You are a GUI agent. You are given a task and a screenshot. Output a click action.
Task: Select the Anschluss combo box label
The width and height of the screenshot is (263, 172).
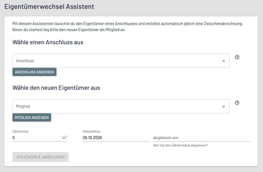[x=25, y=61]
